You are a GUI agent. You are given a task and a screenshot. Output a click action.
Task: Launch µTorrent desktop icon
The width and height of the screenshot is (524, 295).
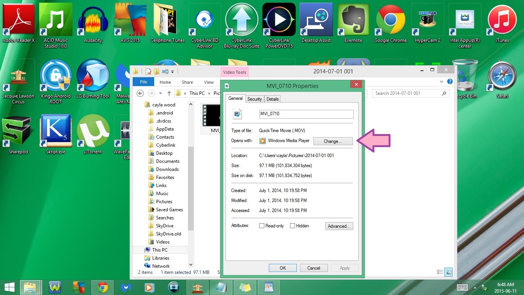click(93, 134)
